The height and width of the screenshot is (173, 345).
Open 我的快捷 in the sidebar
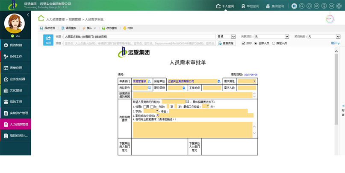click(x=15, y=45)
